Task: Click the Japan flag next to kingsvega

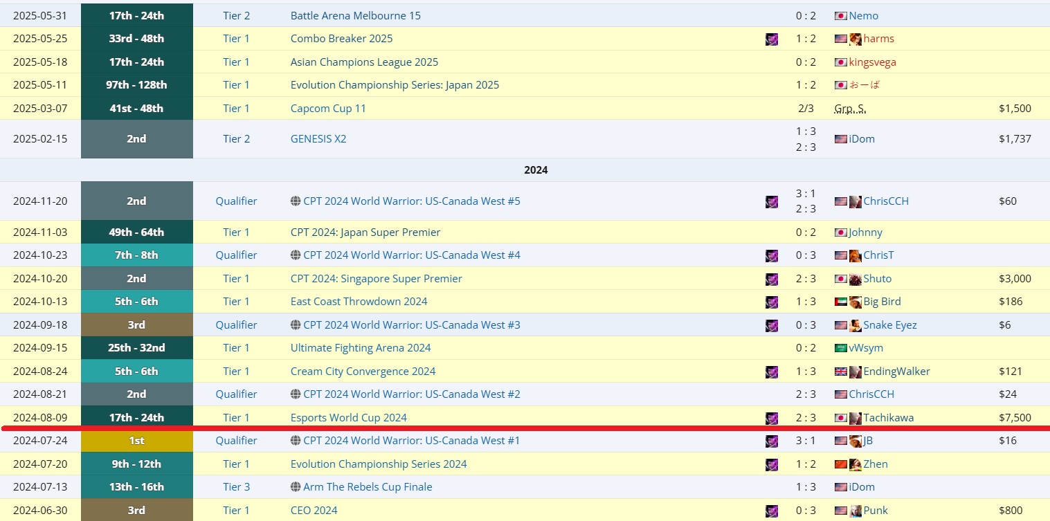Action: tap(841, 62)
